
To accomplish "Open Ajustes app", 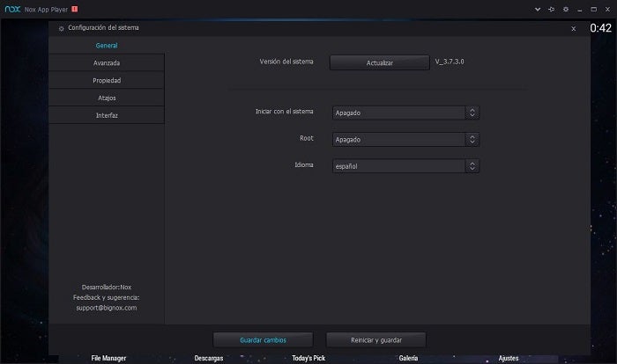I will pos(509,358).
